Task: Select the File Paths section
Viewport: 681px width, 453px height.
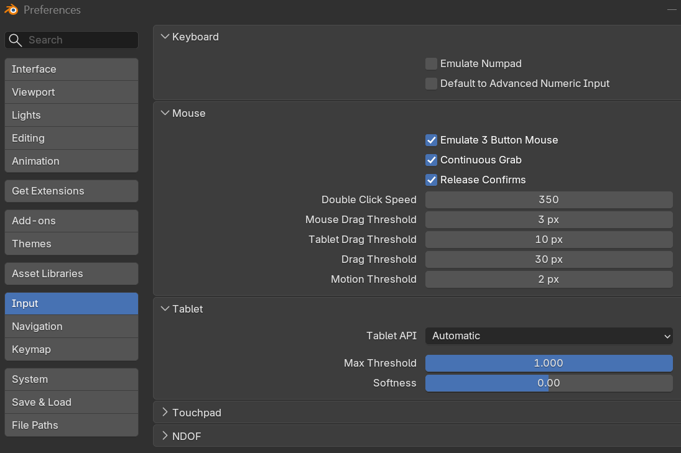Action: [72, 425]
